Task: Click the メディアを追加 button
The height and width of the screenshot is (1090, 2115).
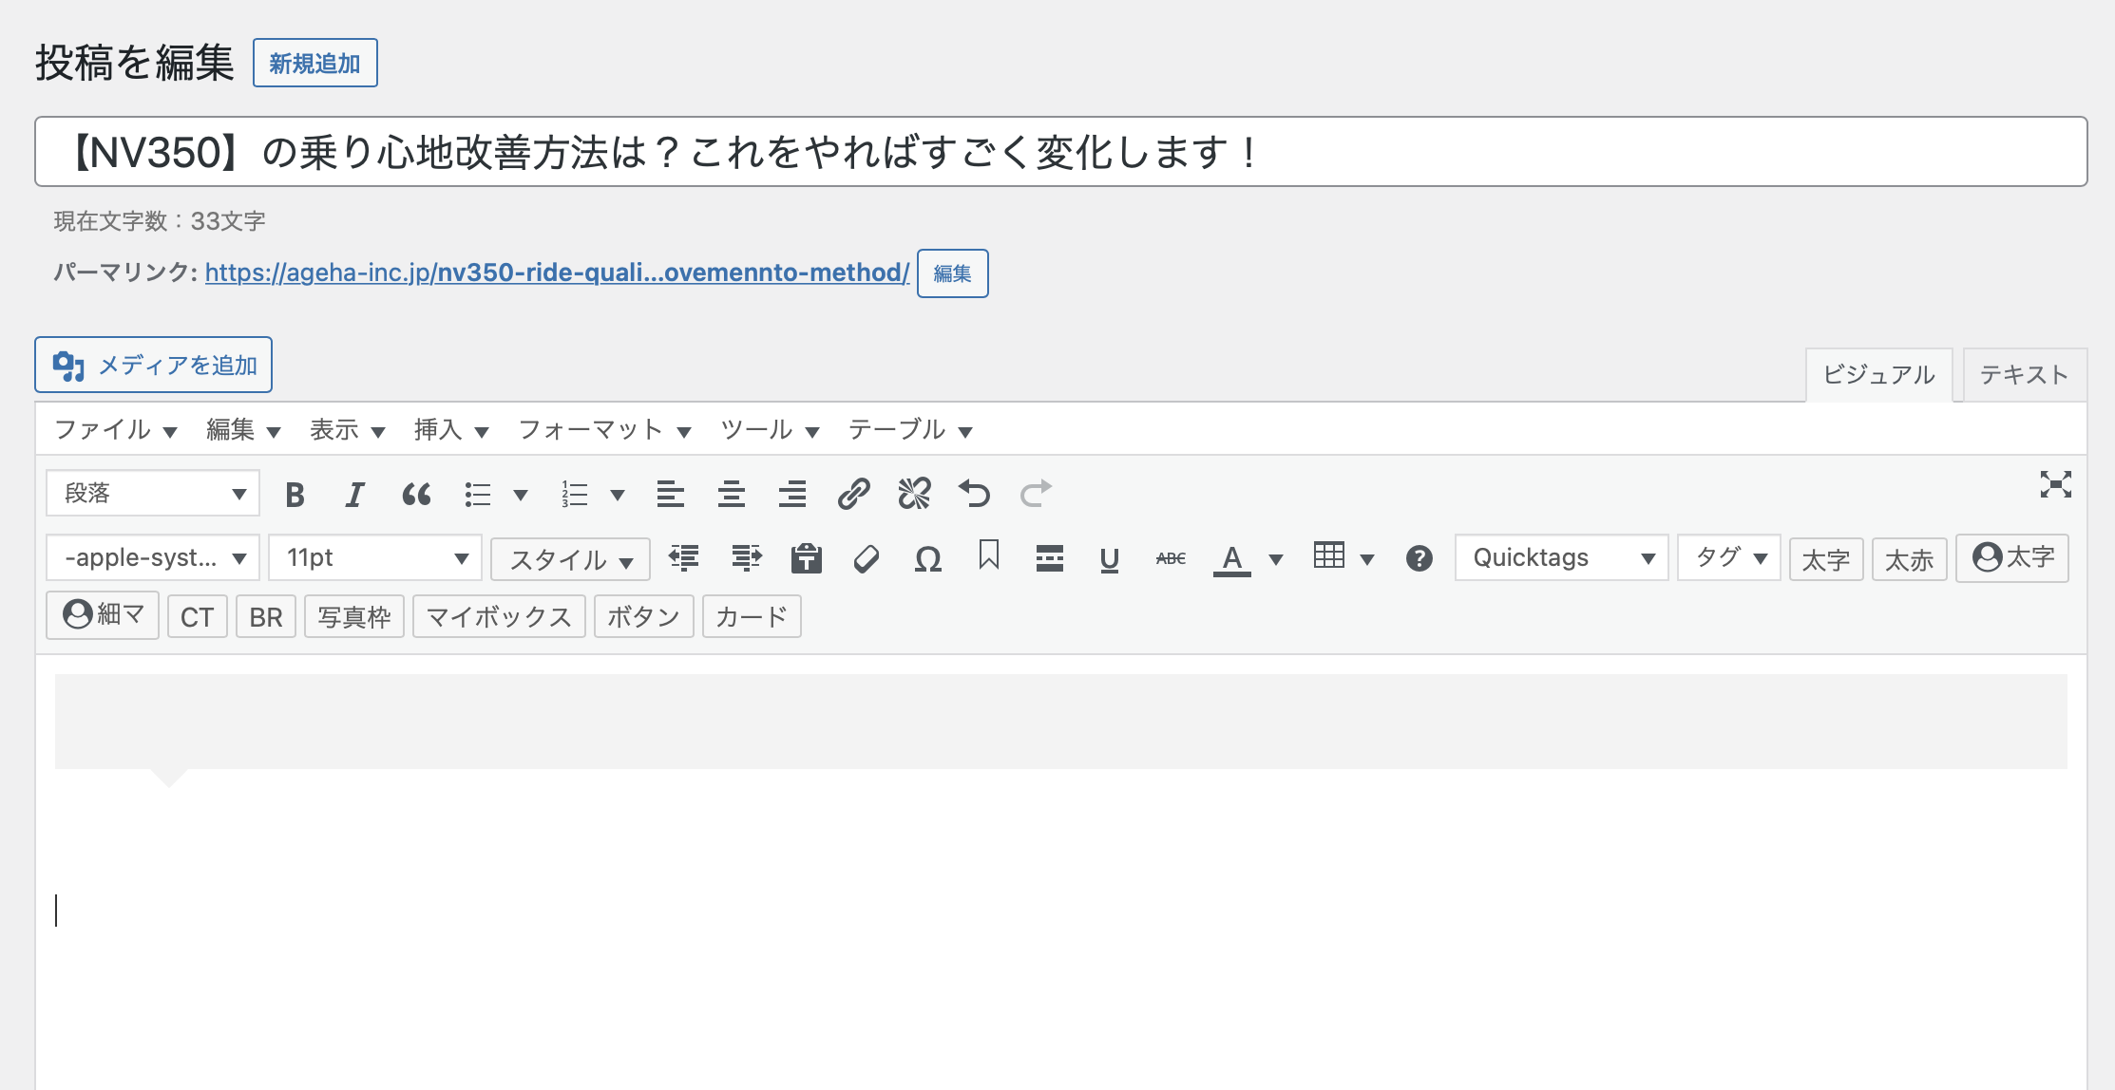Action: coord(154,365)
